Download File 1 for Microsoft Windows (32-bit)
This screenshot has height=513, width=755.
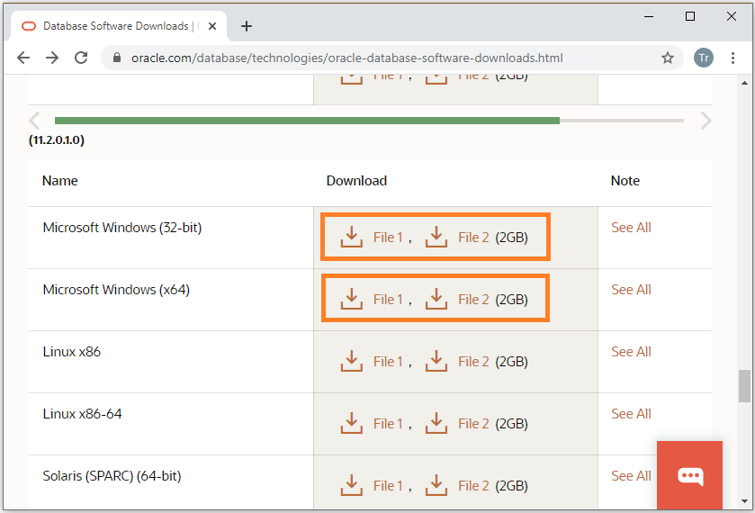[x=388, y=238]
